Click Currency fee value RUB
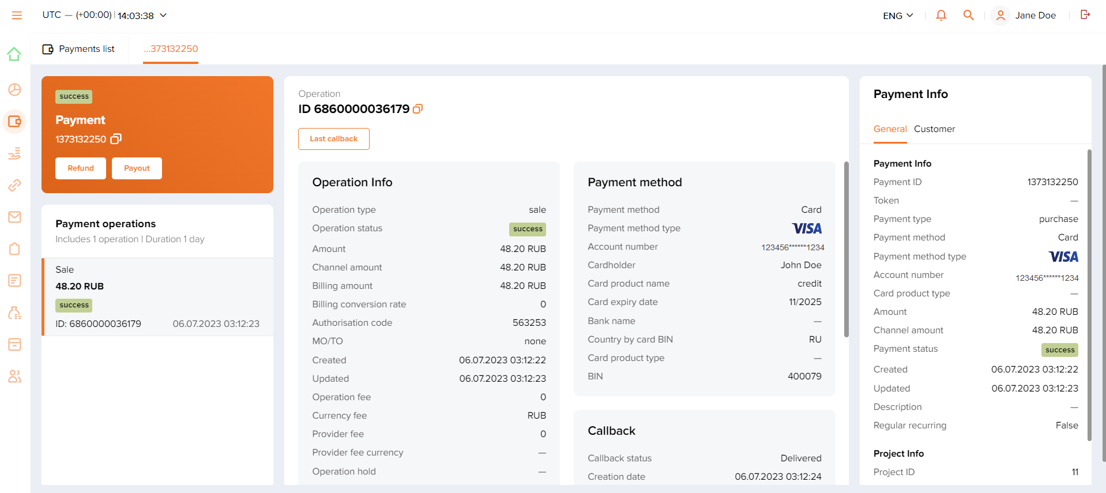The width and height of the screenshot is (1106, 493). 537,416
